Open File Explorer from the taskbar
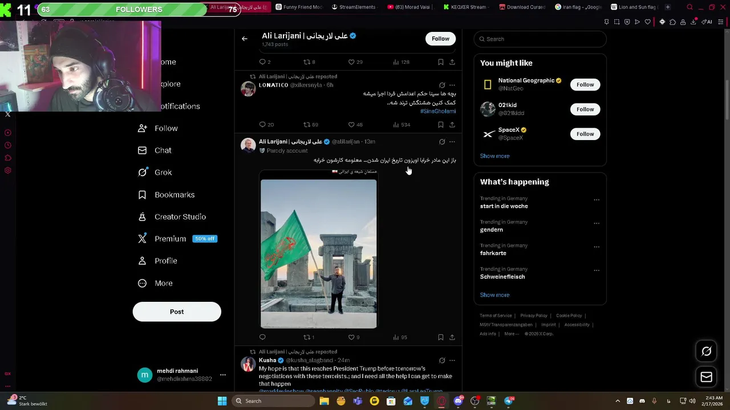The height and width of the screenshot is (410, 730). pos(324,401)
